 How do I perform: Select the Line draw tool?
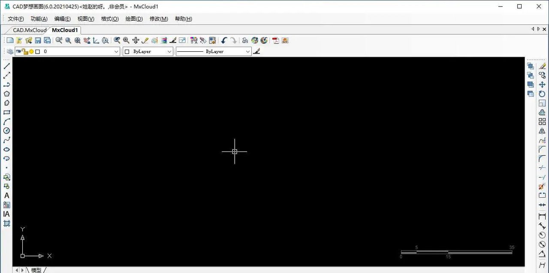(6, 66)
